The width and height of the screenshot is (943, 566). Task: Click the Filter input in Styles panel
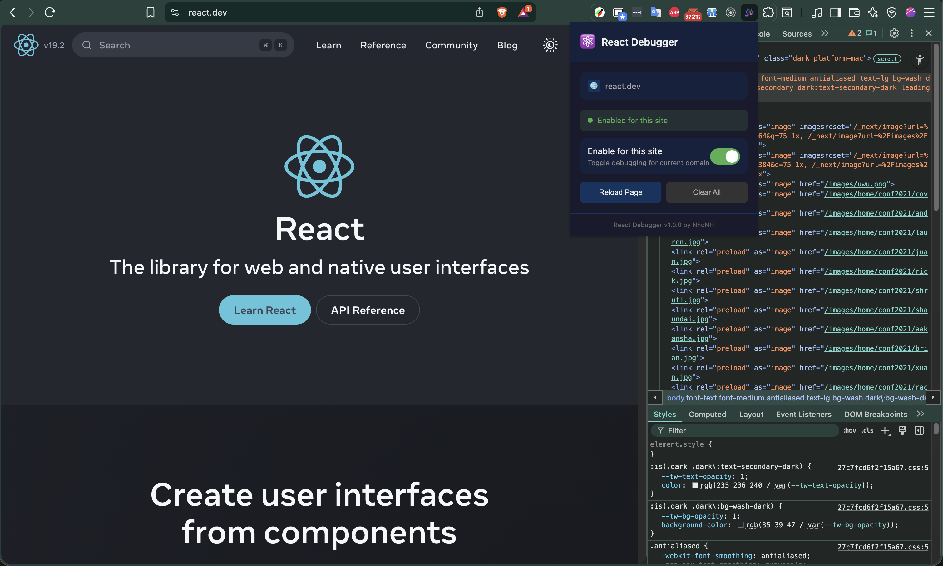(743, 430)
